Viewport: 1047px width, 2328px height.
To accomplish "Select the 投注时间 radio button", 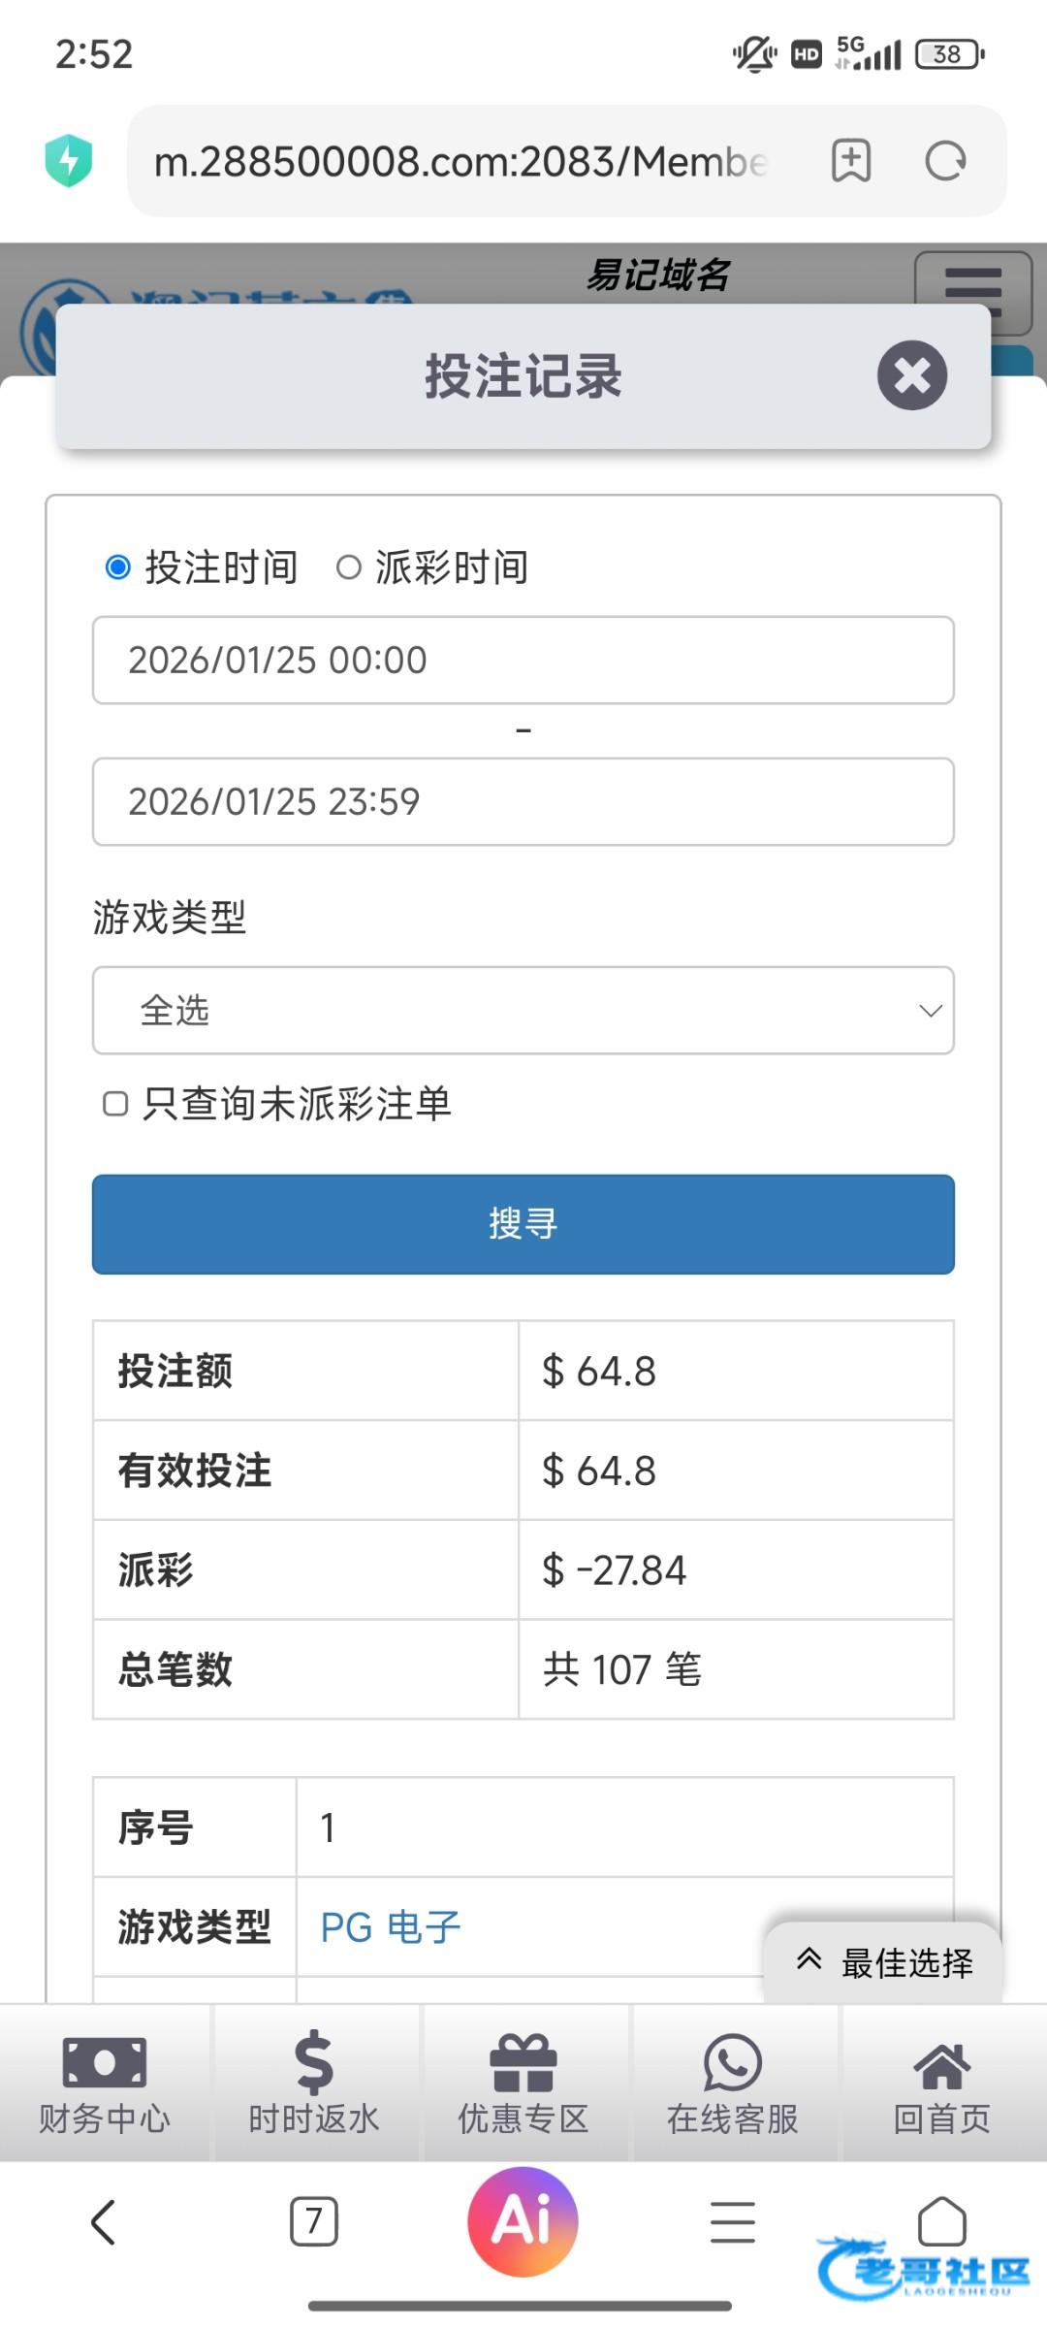I will pyautogui.click(x=118, y=567).
